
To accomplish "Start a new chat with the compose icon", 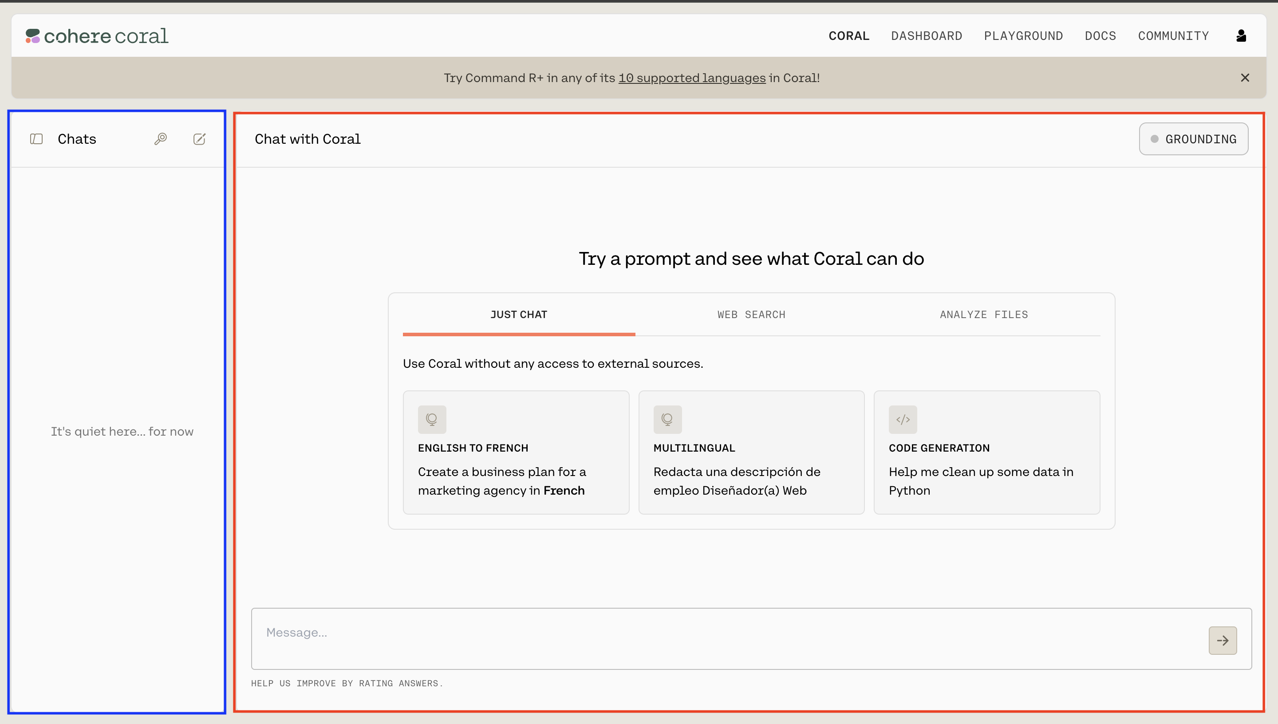I will pos(199,139).
